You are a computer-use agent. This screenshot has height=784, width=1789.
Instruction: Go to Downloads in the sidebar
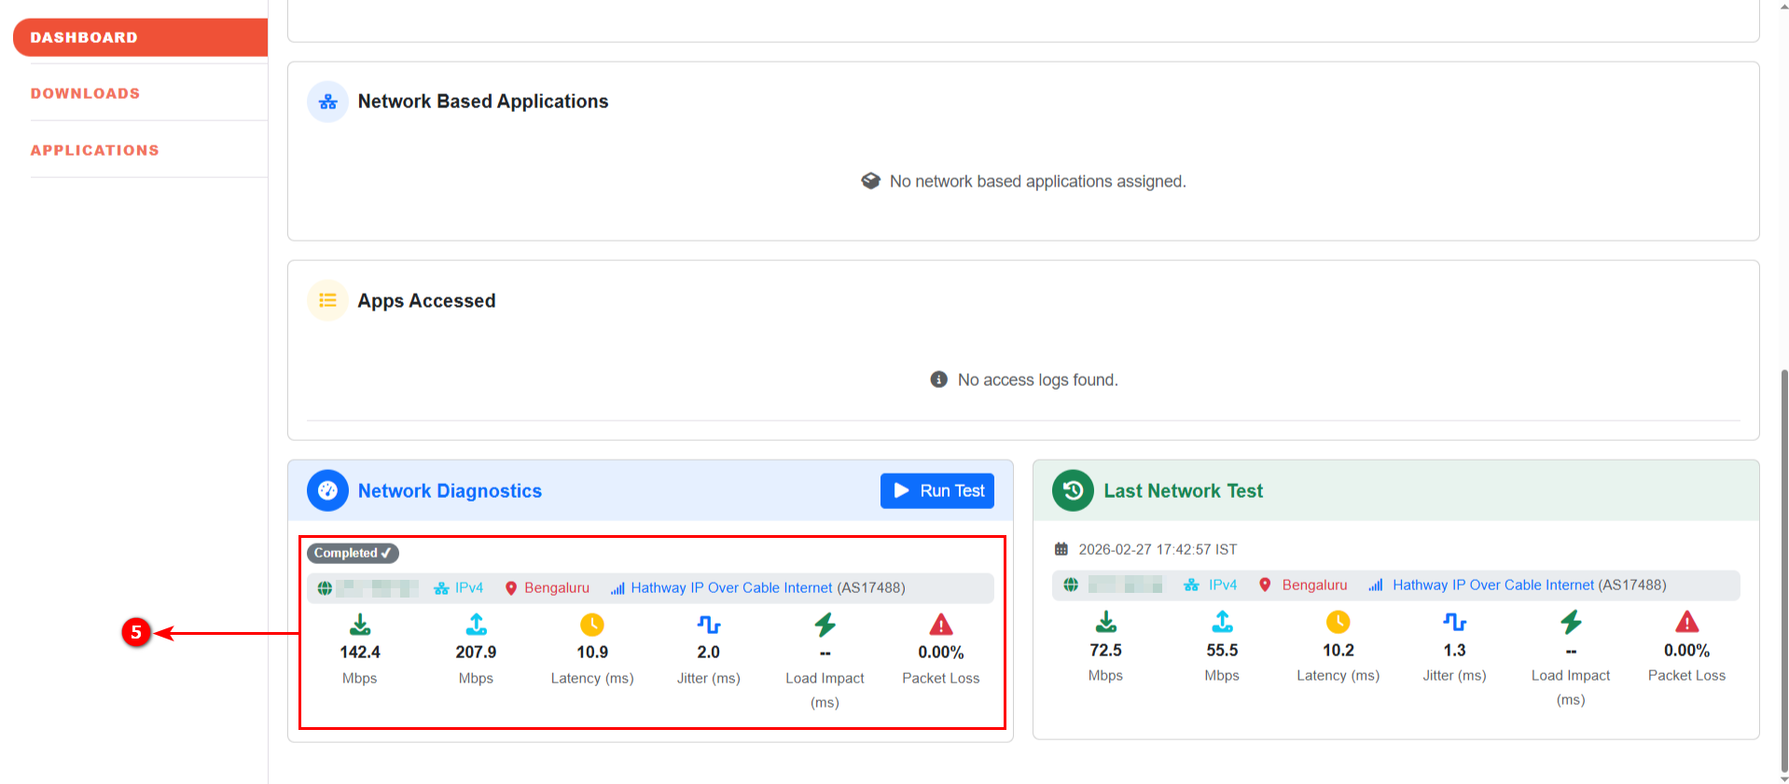pos(86,93)
